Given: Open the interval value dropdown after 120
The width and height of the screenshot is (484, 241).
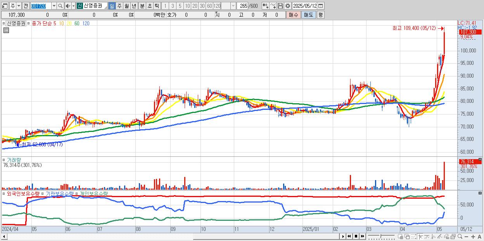Looking at the screenshot, I should click(233, 6).
